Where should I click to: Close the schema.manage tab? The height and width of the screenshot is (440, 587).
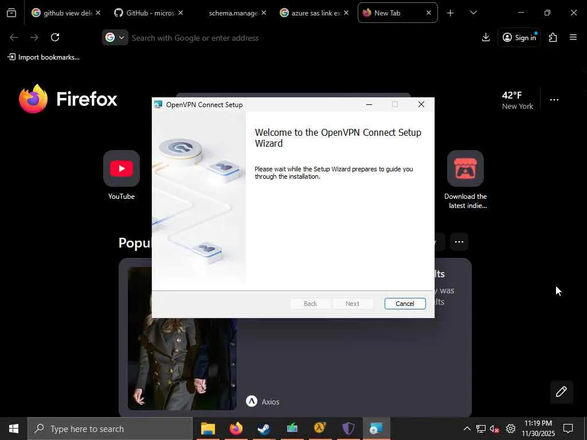[x=264, y=13]
